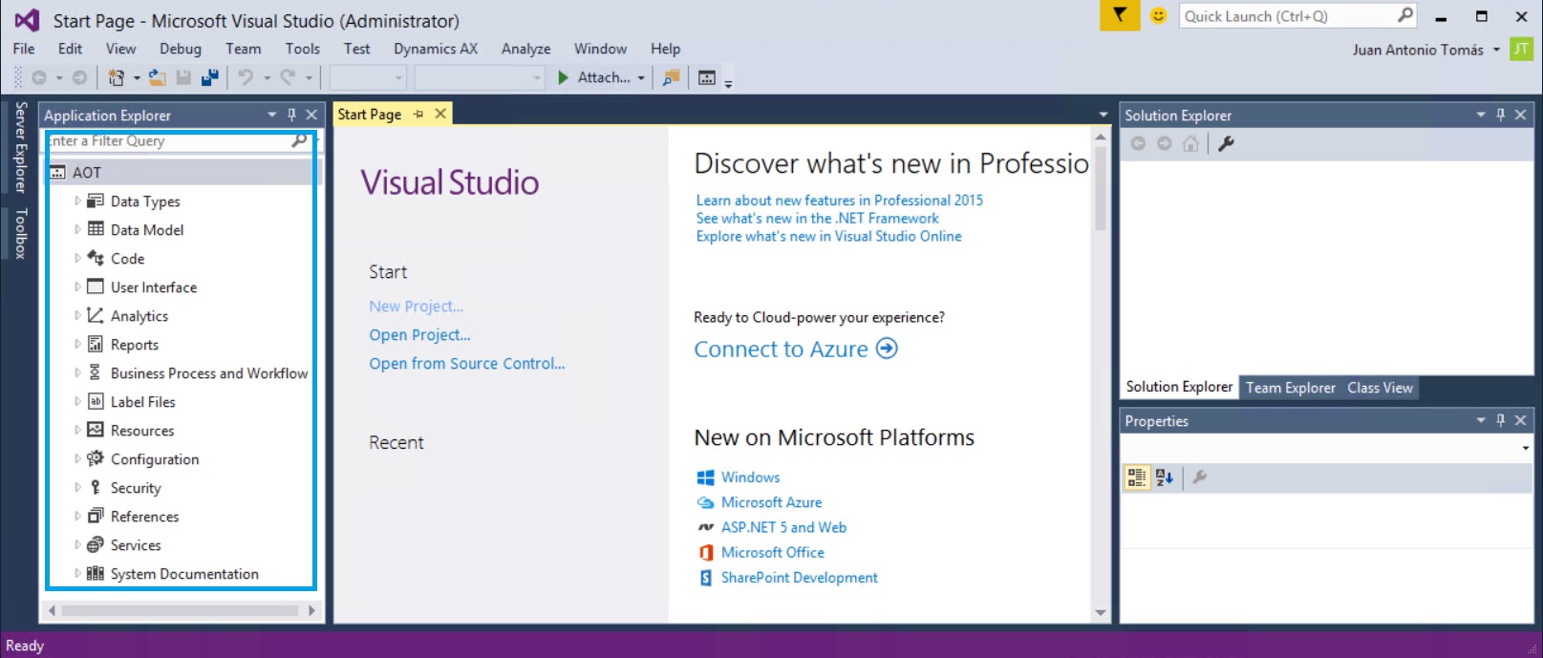This screenshot has width=1543, height=658.
Task: Auto-hide pin for Properties panel
Action: point(1500,420)
